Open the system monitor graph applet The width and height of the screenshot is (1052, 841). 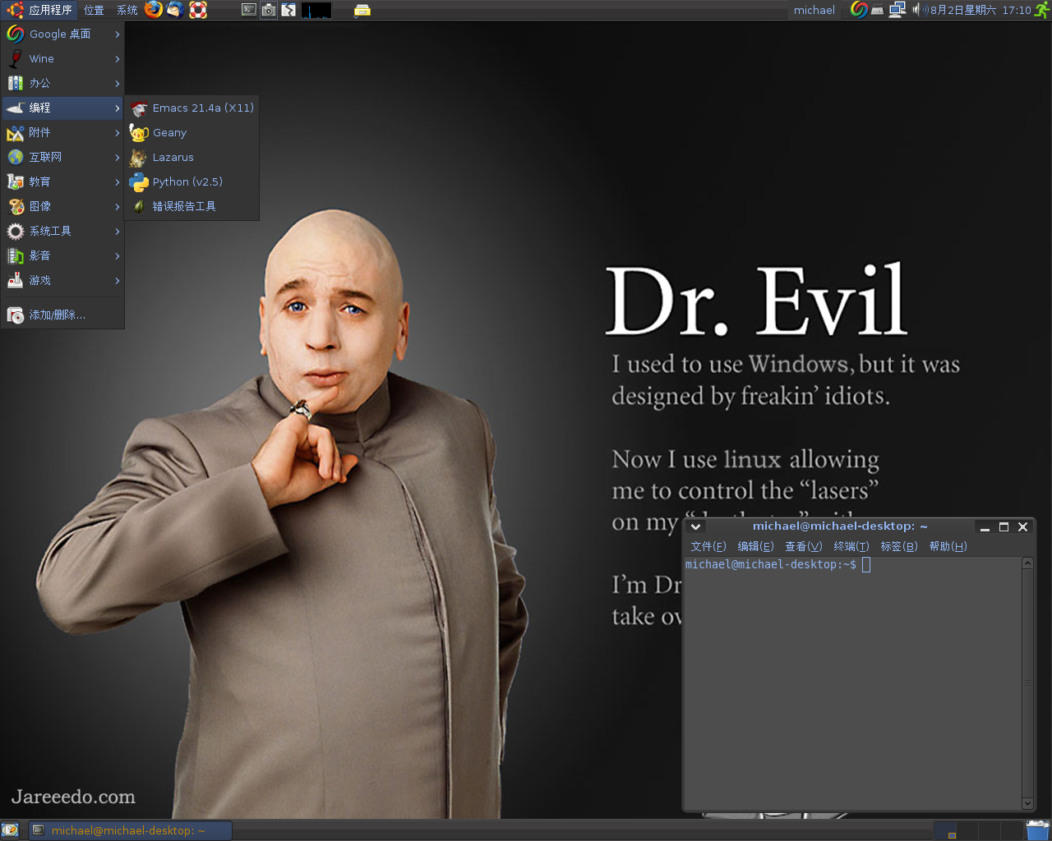[x=316, y=10]
